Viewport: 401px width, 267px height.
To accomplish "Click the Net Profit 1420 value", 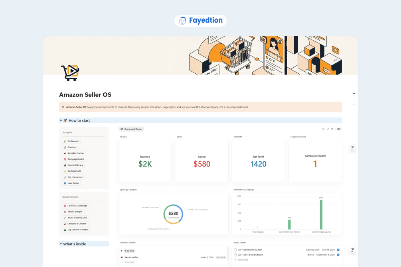I will click(259, 164).
